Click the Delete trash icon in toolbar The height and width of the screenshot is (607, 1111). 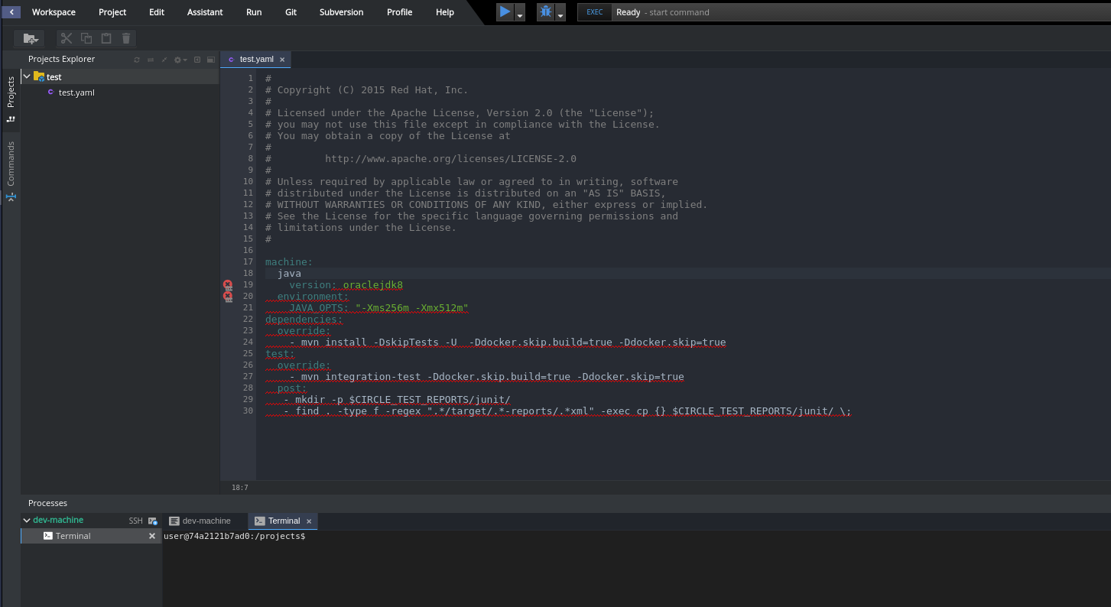tap(126, 38)
